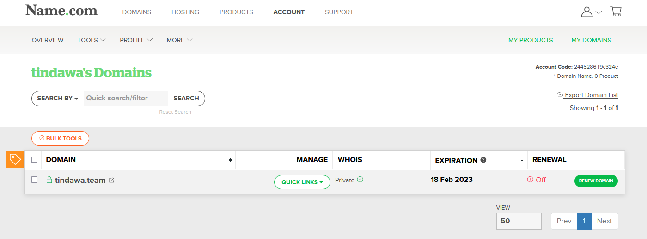This screenshot has height=239, width=647.
Task: Open the HOSTING menu item
Action: [x=185, y=12]
